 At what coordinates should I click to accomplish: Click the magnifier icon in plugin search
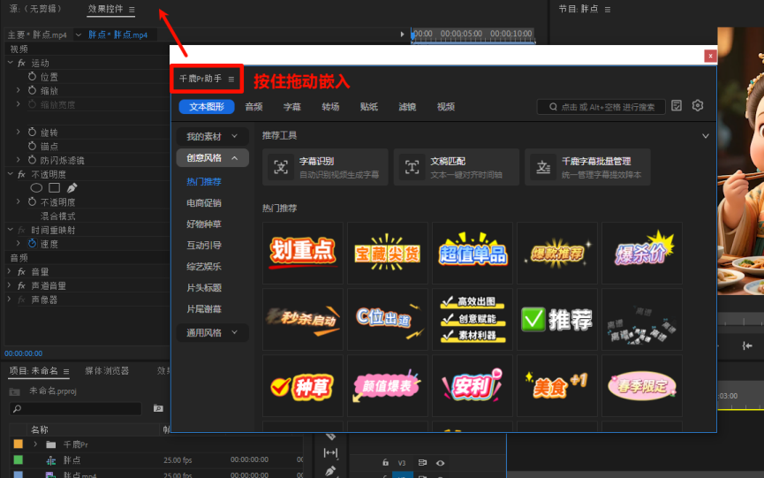tap(553, 107)
